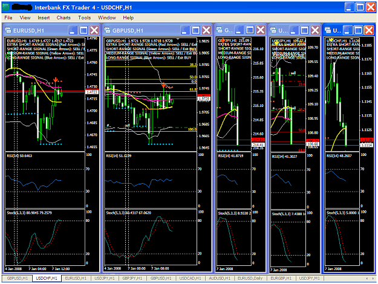Maximize the GBPUSD,H1 chart window
This screenshot has width=378, height=284.
click(195, 30)
